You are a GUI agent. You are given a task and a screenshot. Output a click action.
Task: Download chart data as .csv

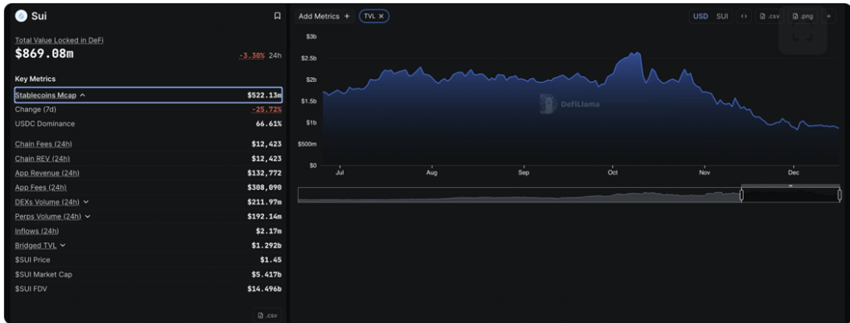pyautogui.click(x=769, y=17)
